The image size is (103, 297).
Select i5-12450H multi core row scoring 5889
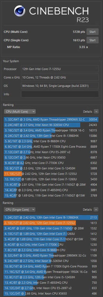[51, 168]
